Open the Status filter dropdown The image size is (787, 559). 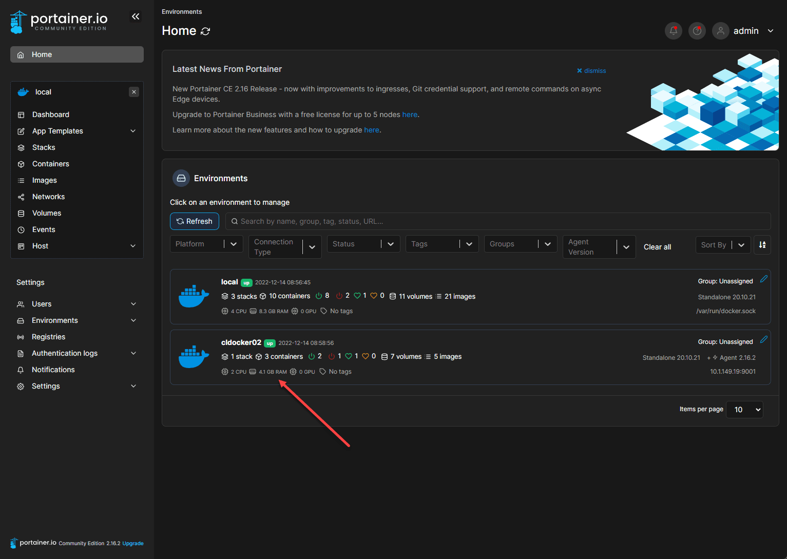[x=363, y=244]
